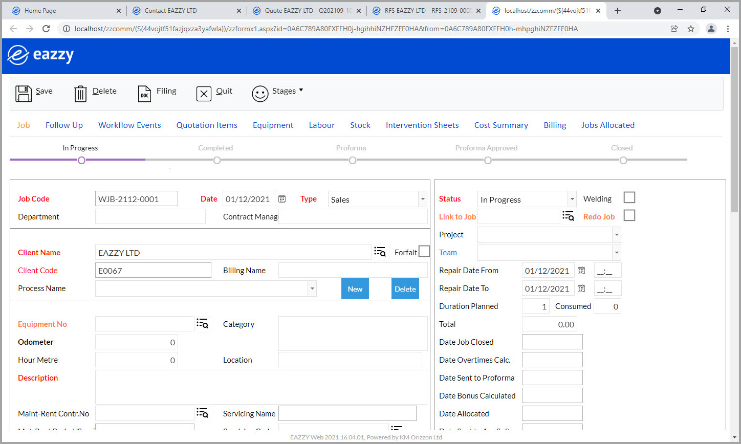Open the Labour tab

[321, 125]
